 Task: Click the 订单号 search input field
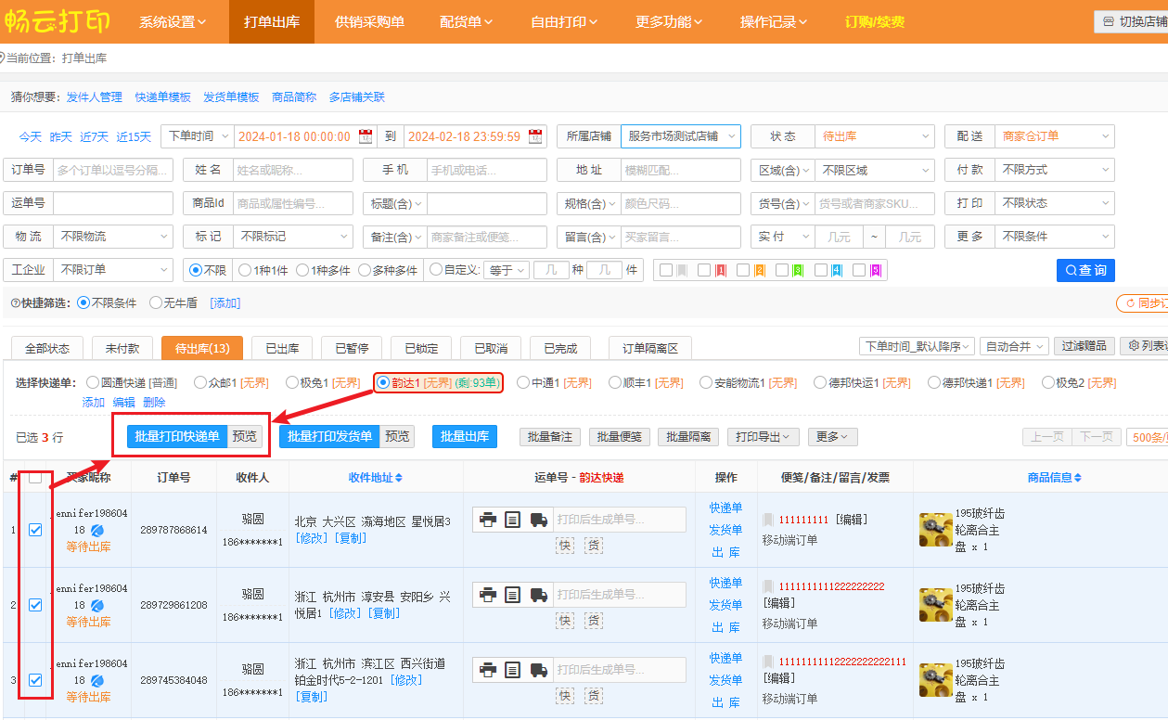pos(112,171)
